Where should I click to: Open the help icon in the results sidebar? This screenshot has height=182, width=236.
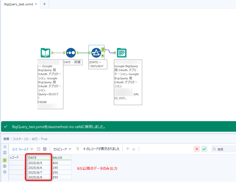(5, 172)
